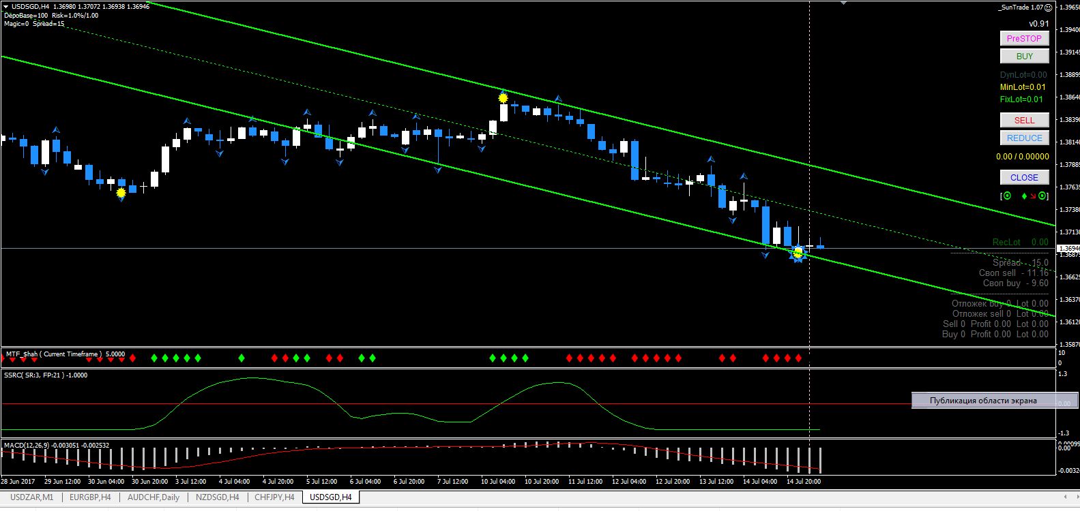Screen dimensions: 1080x511
Task: Click the Buy 0 Profit 0.00 line
Action: click(x=995, y=335)
